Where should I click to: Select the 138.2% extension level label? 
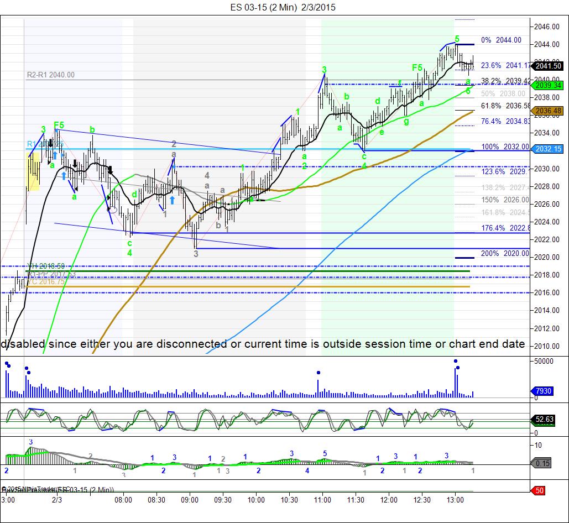505,187
